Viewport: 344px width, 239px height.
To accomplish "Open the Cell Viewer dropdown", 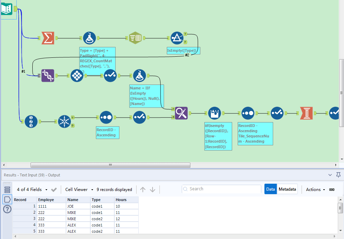I will click(79, 189).
